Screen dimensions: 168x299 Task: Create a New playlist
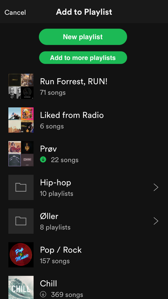pos(83,37)
